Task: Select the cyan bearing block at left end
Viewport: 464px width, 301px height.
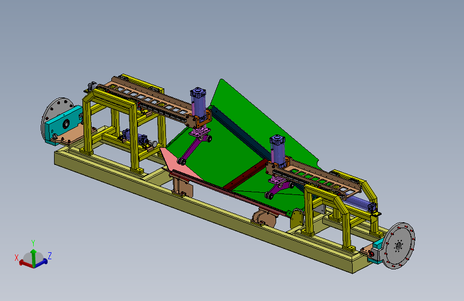Action: coord(64,124)
